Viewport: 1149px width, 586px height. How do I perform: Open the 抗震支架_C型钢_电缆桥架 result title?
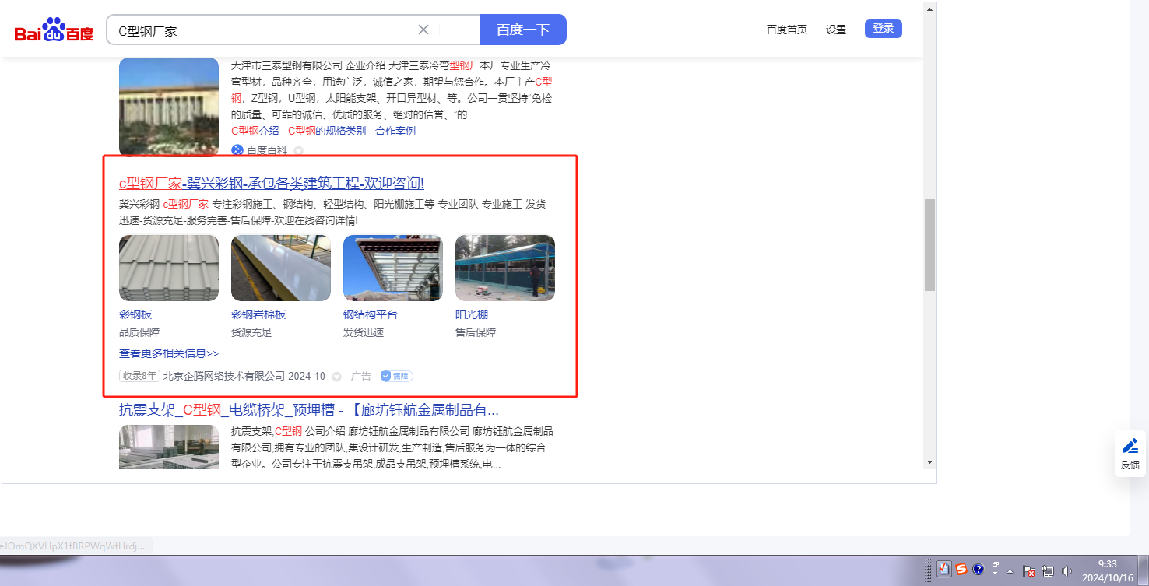309,410
